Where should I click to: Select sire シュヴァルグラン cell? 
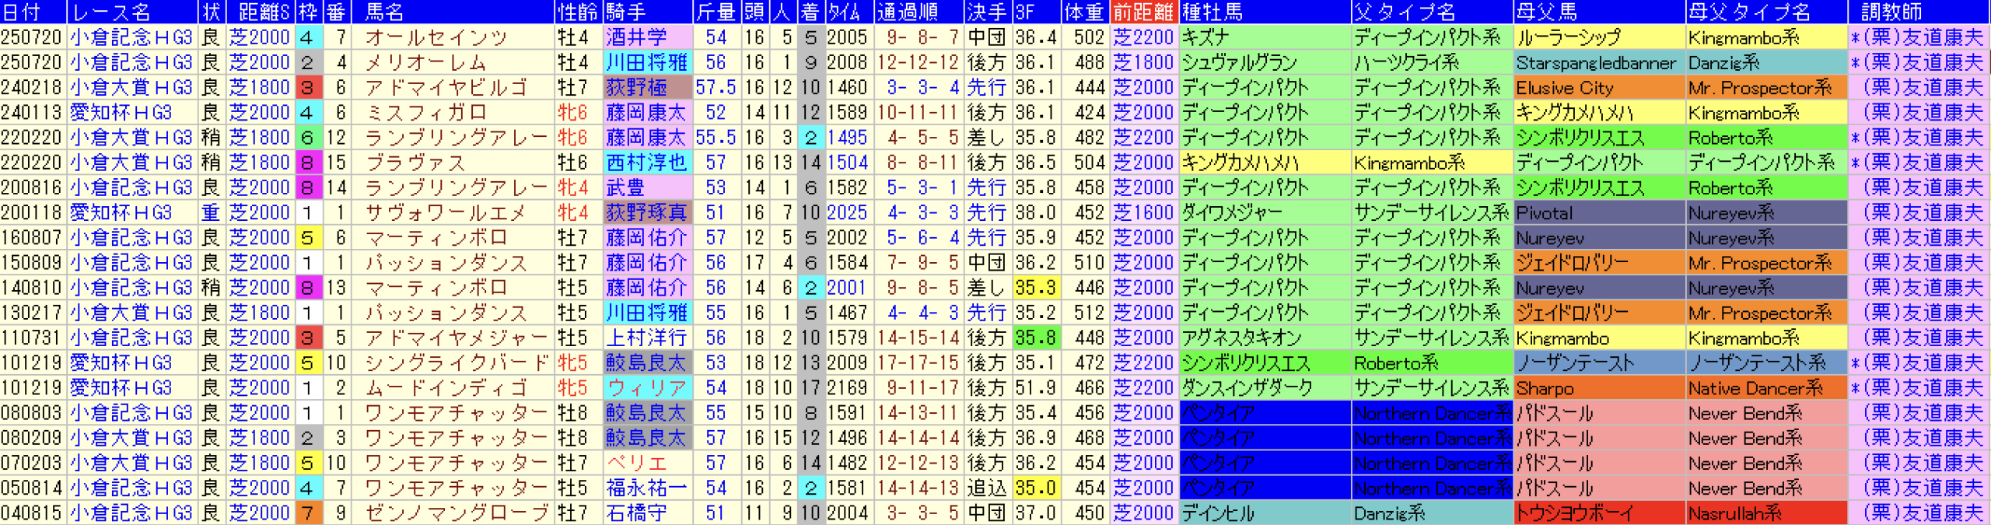(x=1239, y=62)
